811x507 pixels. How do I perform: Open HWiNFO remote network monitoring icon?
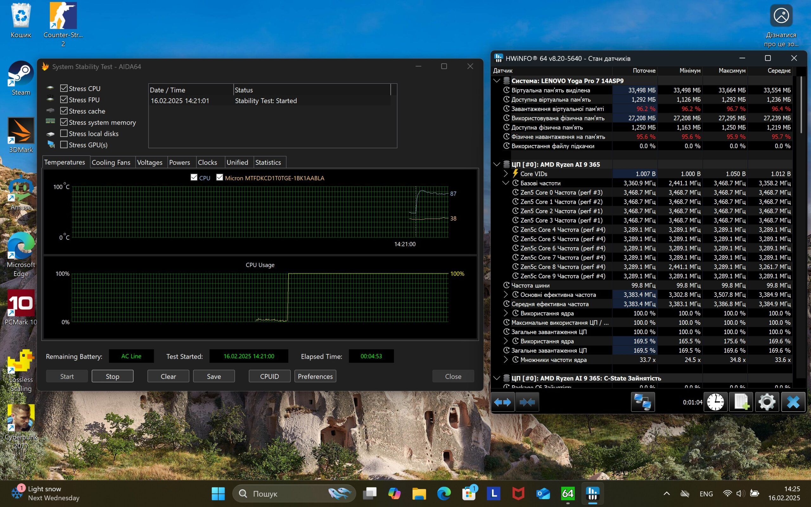pyautogui.click(x=642, y=402)
